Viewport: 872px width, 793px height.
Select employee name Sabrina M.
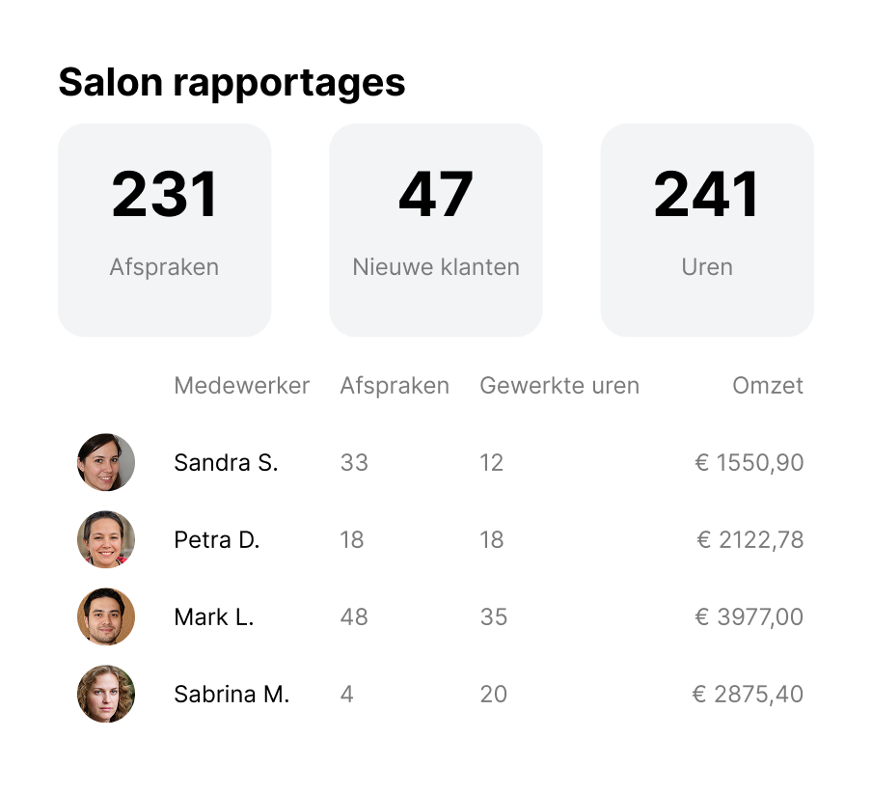pos(232,695)
